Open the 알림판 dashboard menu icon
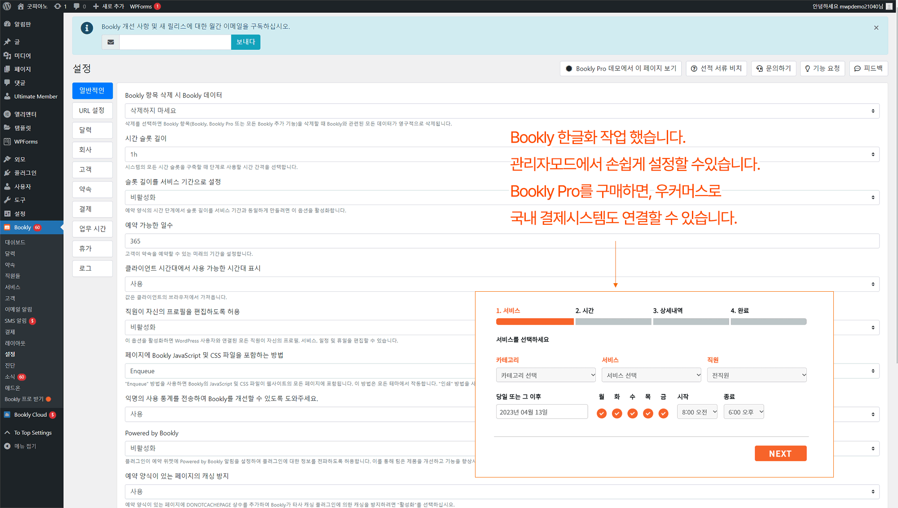The height and width of the screenshot is (508, 898). pyautogui.click(x=7, y=24)
